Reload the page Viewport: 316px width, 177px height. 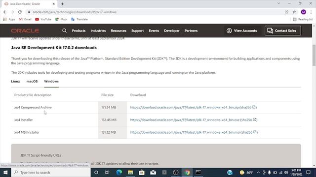click(x=20, y=12)
